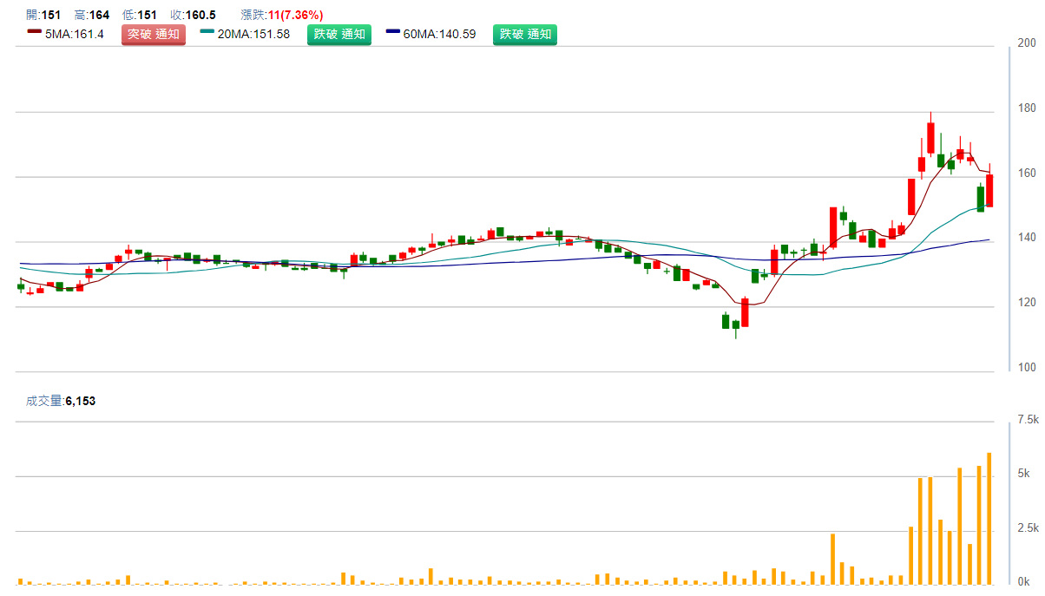Click the 低:151 low price value
Viewport: 1045px width, 596px height.
pos(140,15)
